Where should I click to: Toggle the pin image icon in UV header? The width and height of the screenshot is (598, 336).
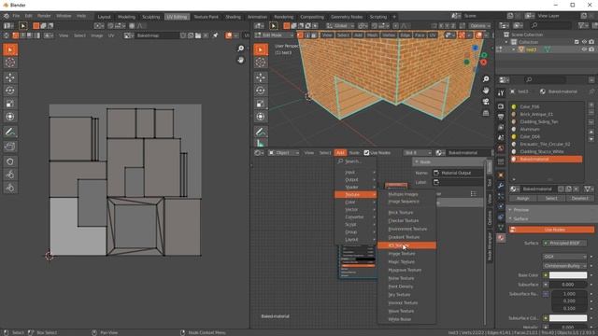(216, 35)
